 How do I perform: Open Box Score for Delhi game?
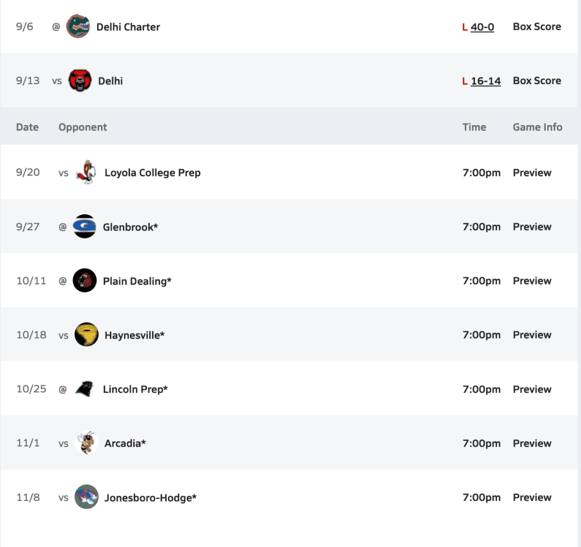pyautogui.click(x=537, y=81)
